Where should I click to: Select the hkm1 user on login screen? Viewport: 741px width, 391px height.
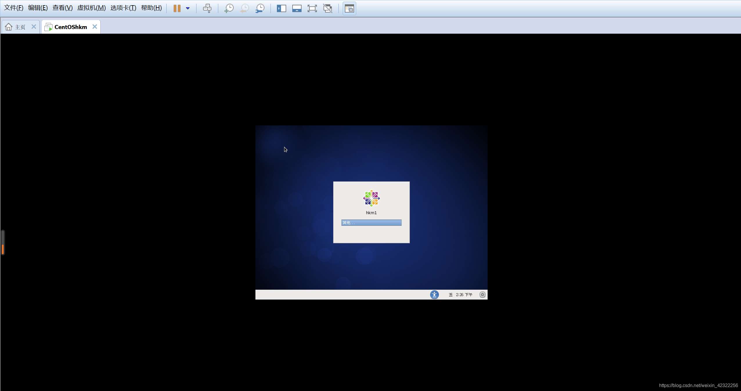tap(371, 213)
